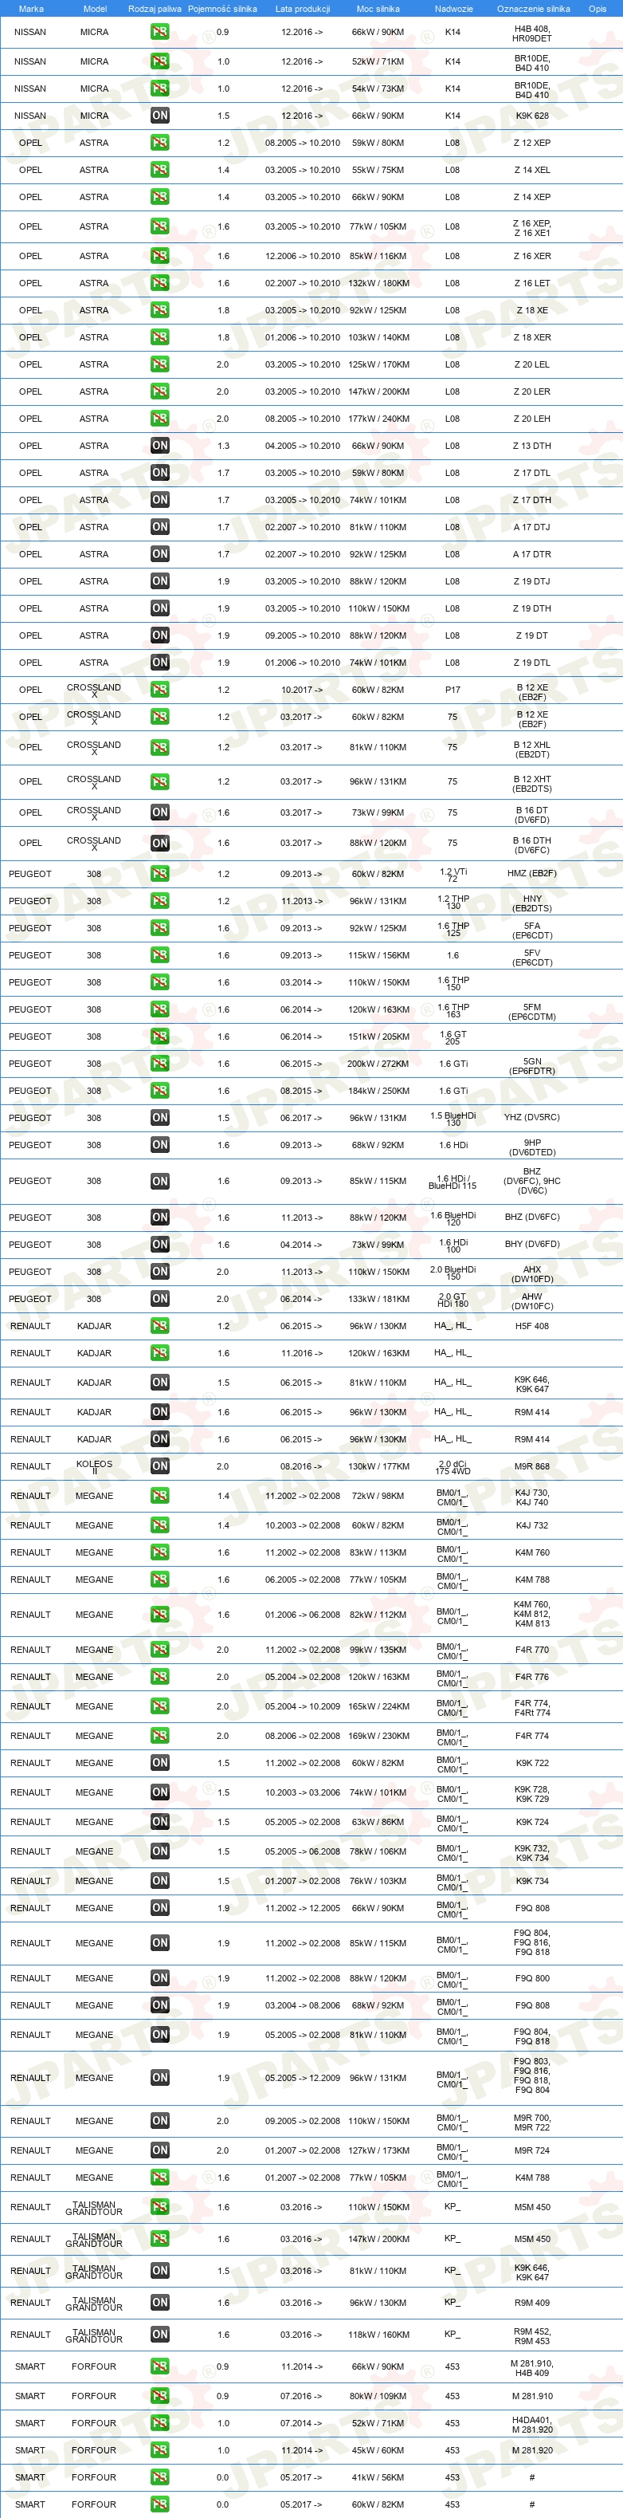Click petrol icon in Peugeot 308 5GN row
This screenshot has height=2518, width=623.
[x=159, y=1064]
